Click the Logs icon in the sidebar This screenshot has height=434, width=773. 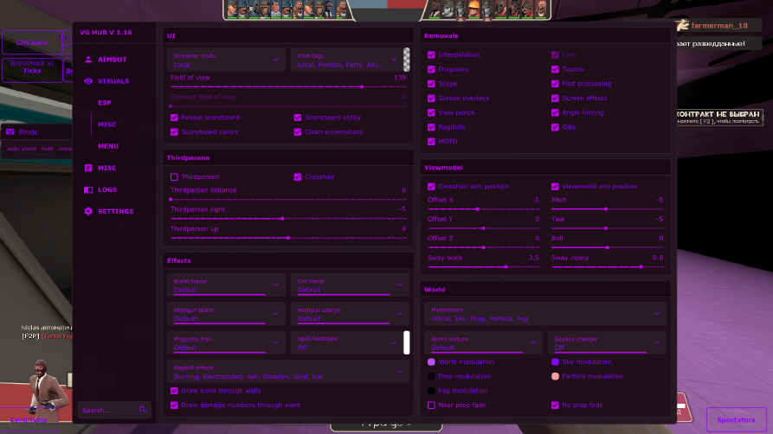tap(88, 189)
